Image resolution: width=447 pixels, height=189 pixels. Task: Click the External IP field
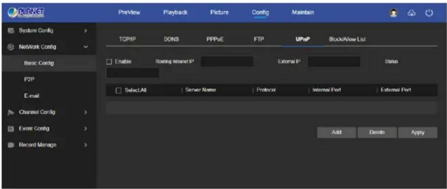334,62
